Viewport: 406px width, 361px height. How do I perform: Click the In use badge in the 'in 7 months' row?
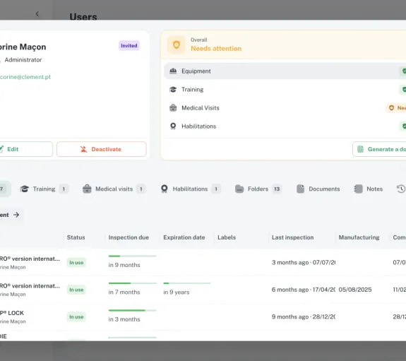[x=76, y=290]
